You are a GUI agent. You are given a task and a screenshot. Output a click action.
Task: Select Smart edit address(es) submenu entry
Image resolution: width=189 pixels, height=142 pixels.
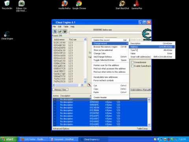click(152, 57)
